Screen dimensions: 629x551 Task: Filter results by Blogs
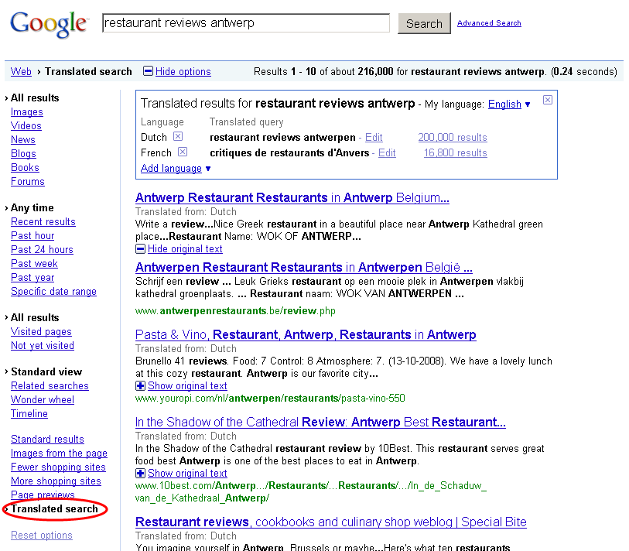coord(23,154)
